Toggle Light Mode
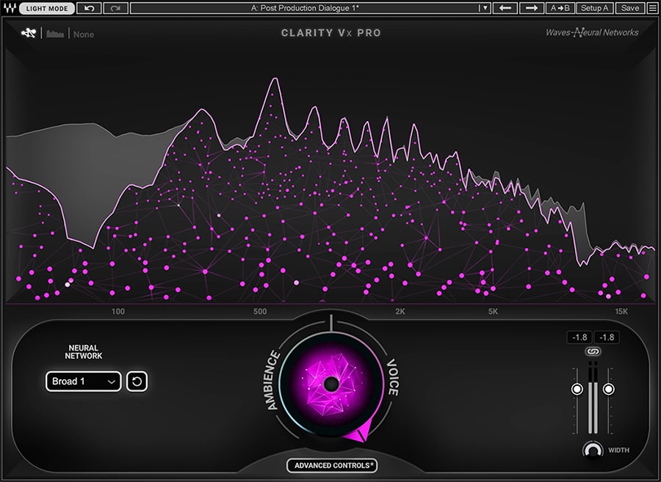The width and height of the screenshot is (661, 482). [x=46, y=8]
